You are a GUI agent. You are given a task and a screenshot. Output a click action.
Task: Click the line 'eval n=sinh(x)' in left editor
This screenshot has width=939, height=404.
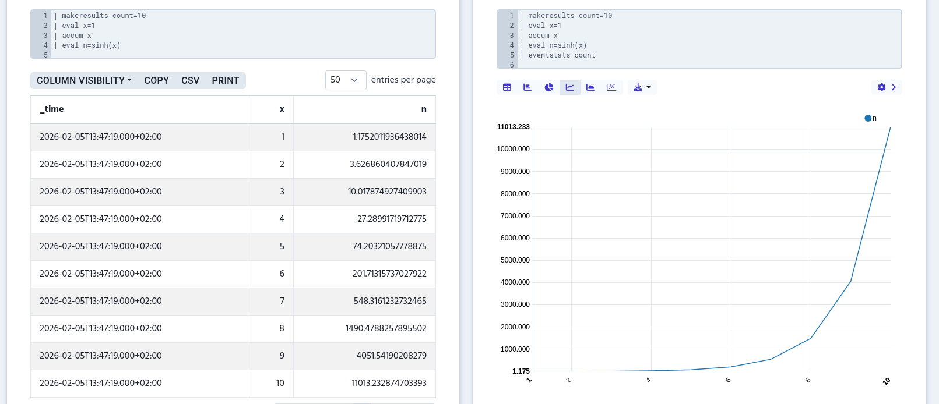[x=91, y=45]
